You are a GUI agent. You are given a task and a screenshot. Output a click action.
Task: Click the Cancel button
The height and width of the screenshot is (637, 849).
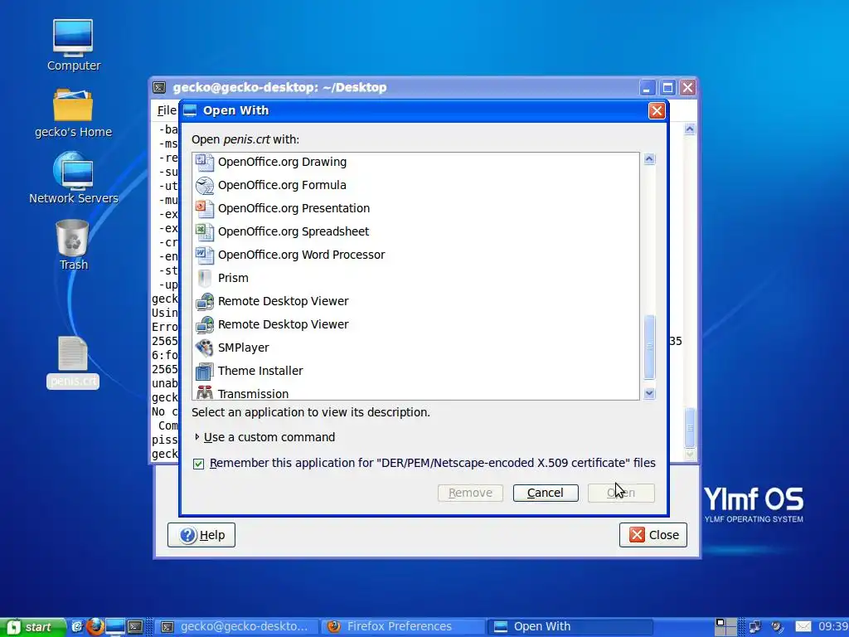click(x=546, y=493)
